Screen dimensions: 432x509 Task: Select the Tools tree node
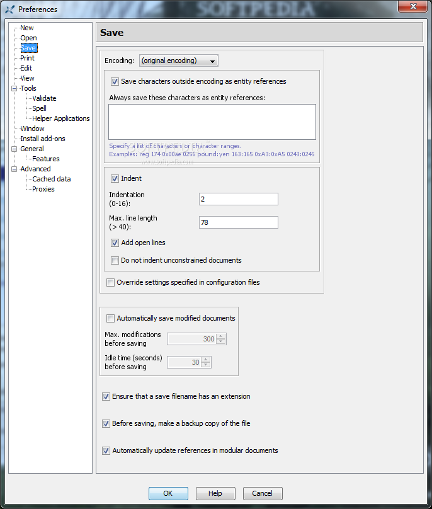click(28, 88)
